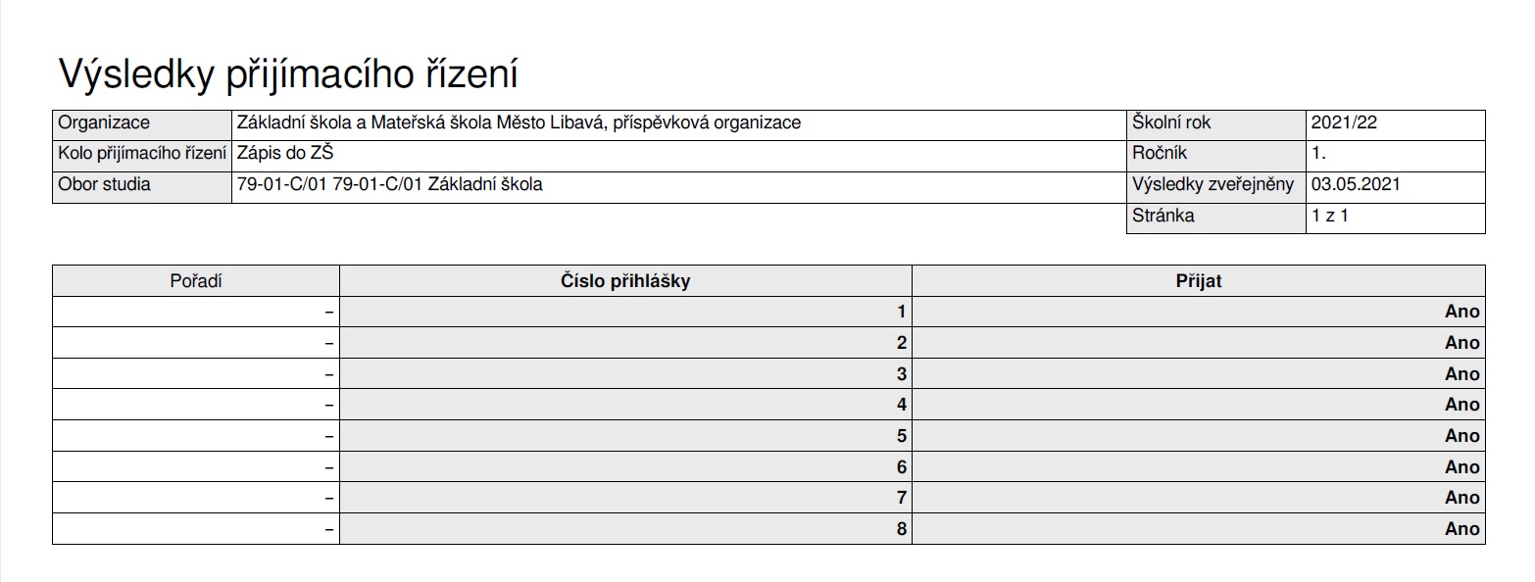Click the date 03.05.2021
Screen dimensions: 1535x582
[1356, 184]
